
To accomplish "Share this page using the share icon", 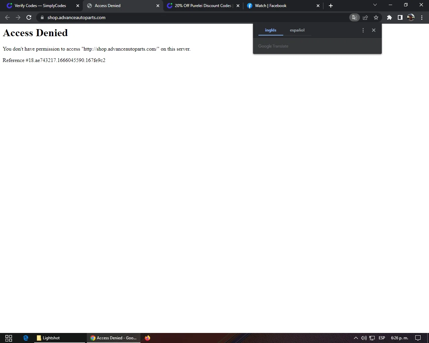I will coord(365,17).
